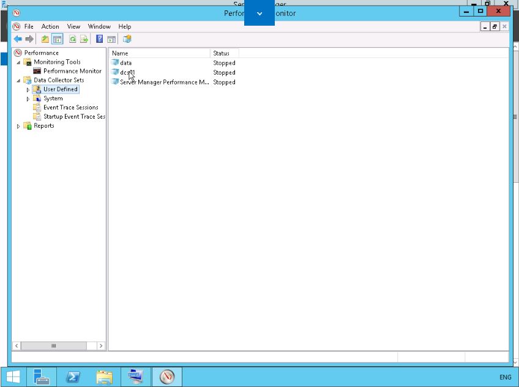Collapse the Monitoring Tools tree node
Viewport: 519px width, 387px height.
pos(18,62)
